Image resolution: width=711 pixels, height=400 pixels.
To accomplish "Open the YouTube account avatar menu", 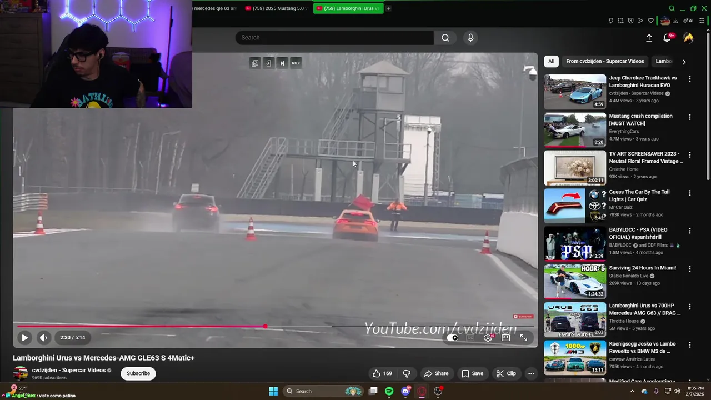I will tap(688, 37).
